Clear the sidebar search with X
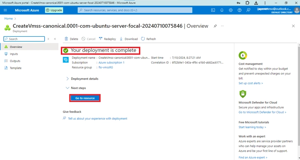The image size is (300, 160). (x=48, y=39)
